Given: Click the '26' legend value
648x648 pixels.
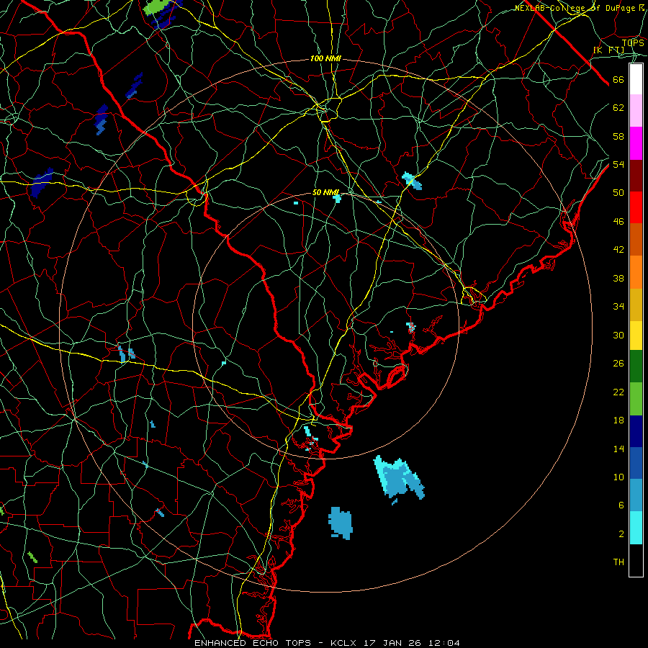Looking at the screenshot, I should click(x=618, y=364).
